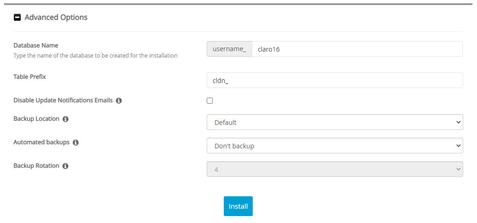Focus the Database Name field containing claro16
477x223 pixels.
pos(357,49)
